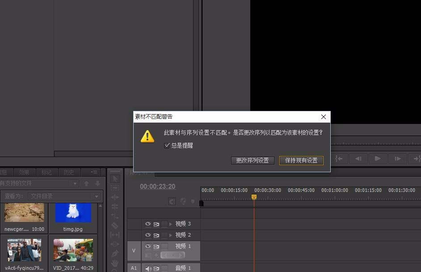Select the Track Select tool
421x272 pixels.
115,188
